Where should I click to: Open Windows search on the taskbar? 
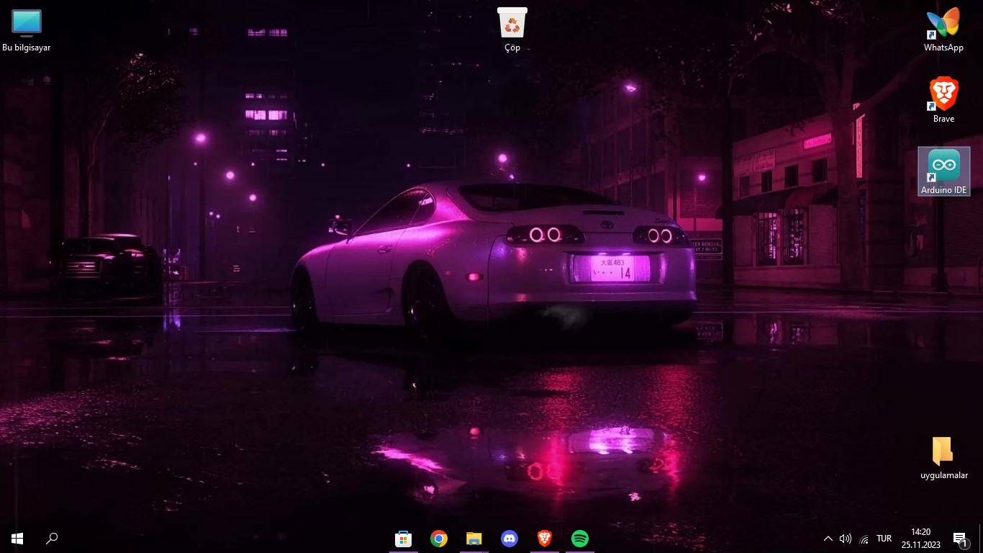click(51, 538)
